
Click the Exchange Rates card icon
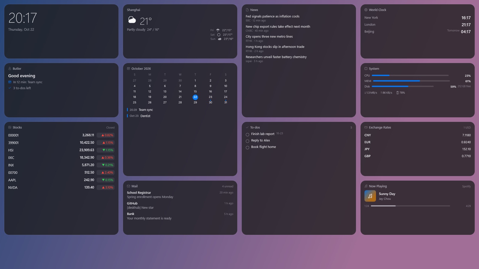click(366, 127)
